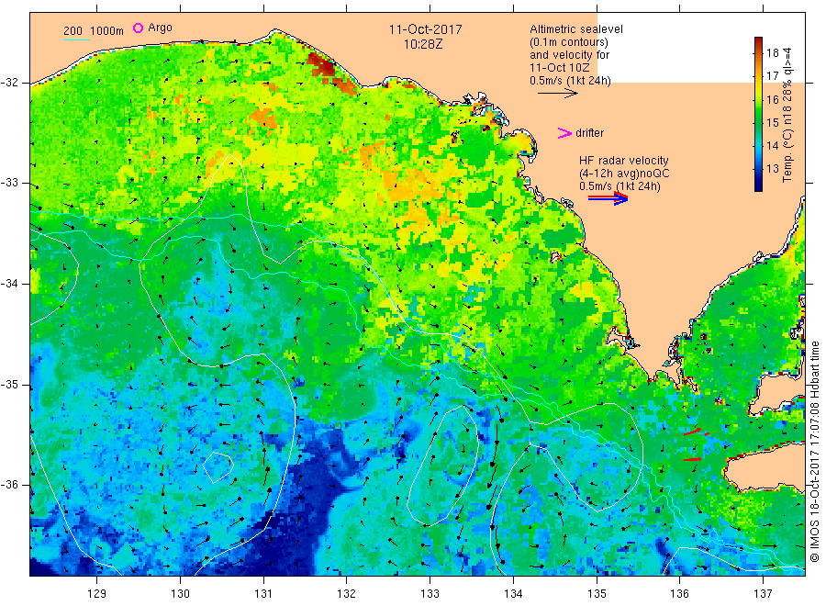Click the temperature color bar scale
This screenshot has width=826, height=606.
(758, 114)
